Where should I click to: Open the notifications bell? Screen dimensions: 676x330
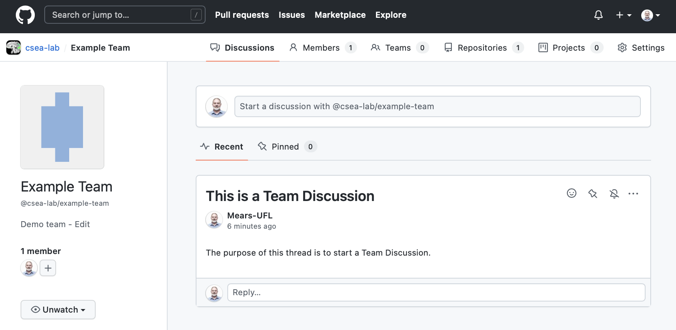click(x=599, y=15)
